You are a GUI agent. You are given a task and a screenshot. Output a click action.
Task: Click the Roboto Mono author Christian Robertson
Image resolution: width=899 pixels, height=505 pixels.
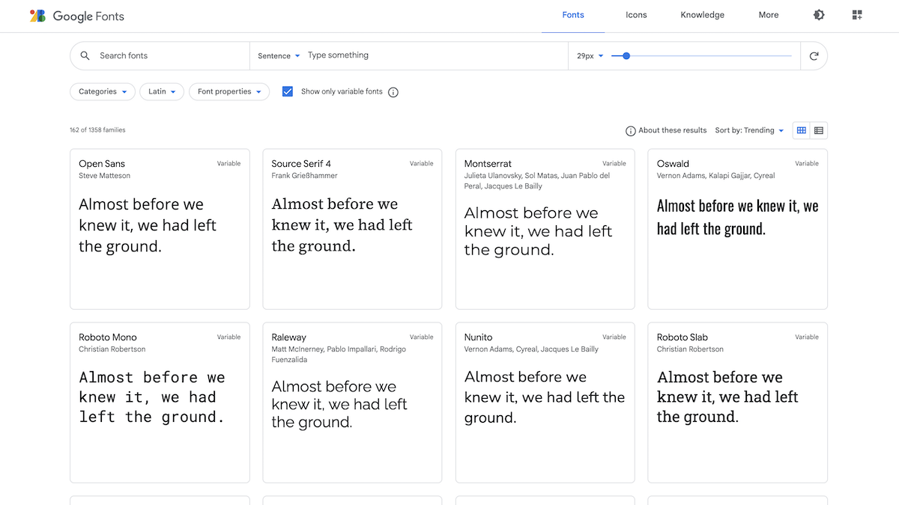112,349
